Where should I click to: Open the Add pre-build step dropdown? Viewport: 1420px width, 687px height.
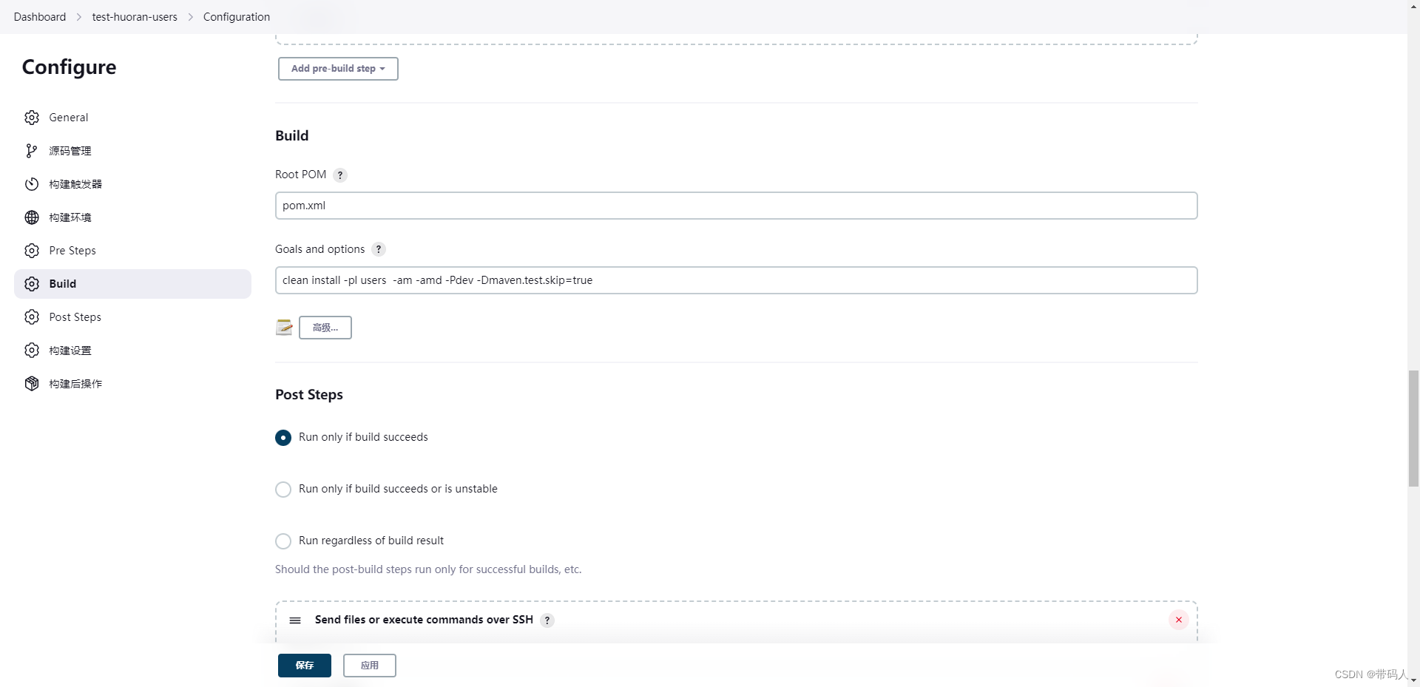tap(338, 69)
